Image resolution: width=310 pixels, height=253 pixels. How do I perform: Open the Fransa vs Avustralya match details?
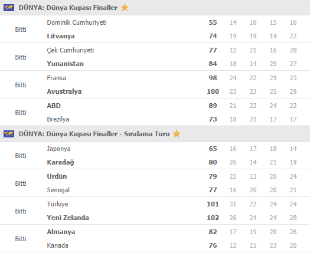(x=155, y=84)
